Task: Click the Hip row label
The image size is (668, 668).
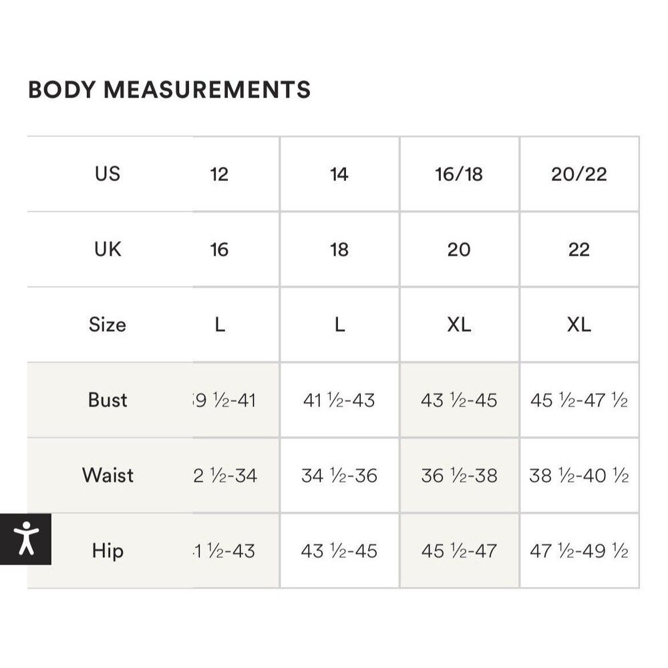Action: (x=108, y=551)
